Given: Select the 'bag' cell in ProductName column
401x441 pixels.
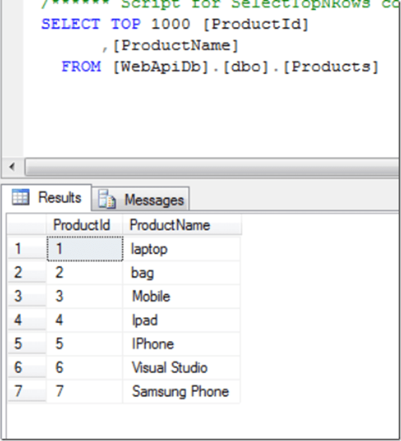Looking at the screenshot, I should [142, 272].
